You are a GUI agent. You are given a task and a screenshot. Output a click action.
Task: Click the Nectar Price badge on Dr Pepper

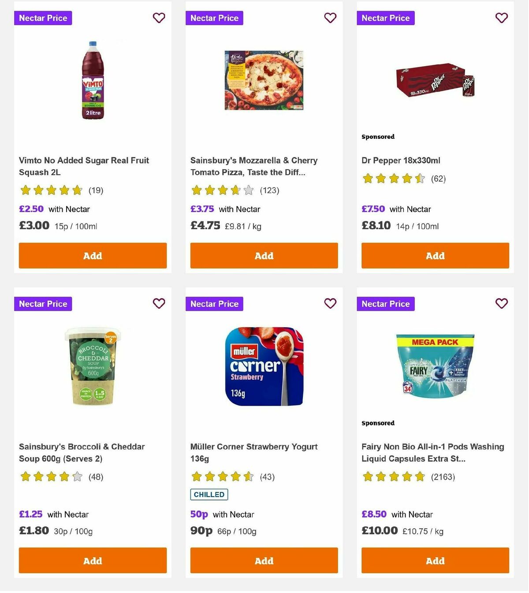pos(385,18)
